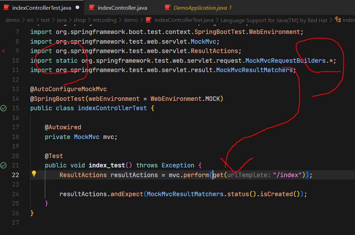This screenshot has width=355, height=235.
Task: Click the 'MockMvcRequestBuilders' import text
Action: pyautogui.click(x=285, y=61)
